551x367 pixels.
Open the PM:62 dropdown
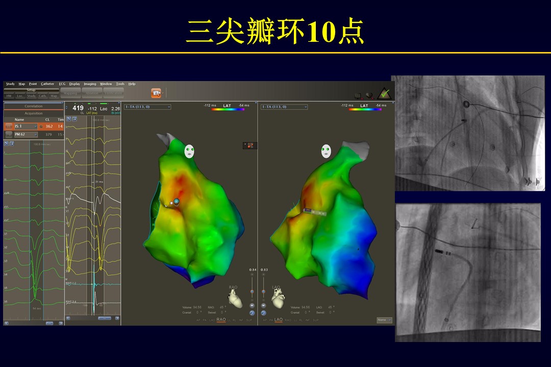26,135
